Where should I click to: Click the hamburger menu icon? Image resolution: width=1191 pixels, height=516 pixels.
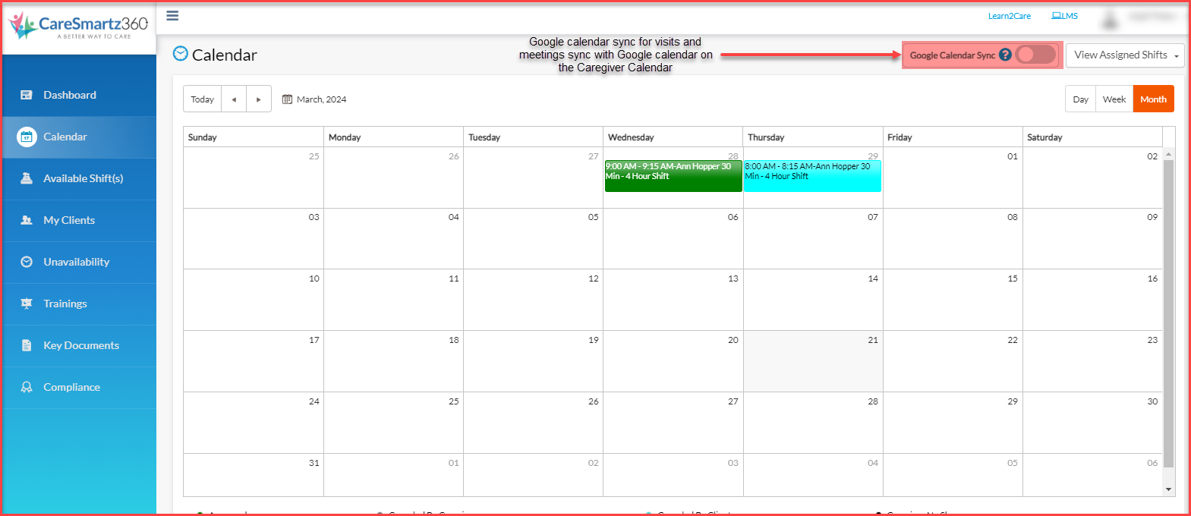(x=172, y=16)
